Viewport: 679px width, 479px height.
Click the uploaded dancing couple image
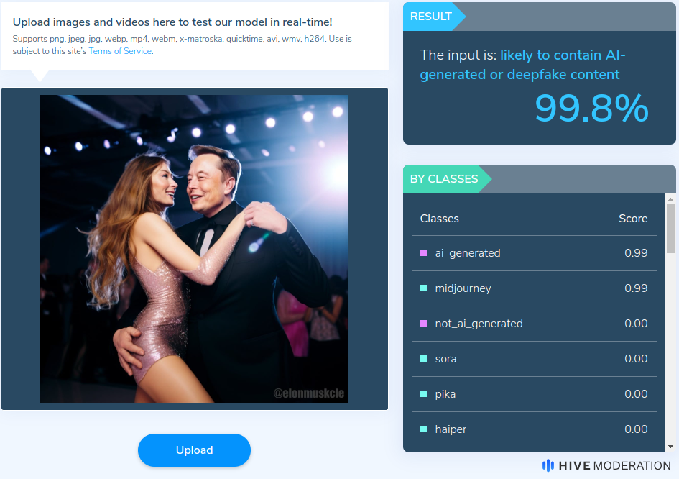click(194, 249)
